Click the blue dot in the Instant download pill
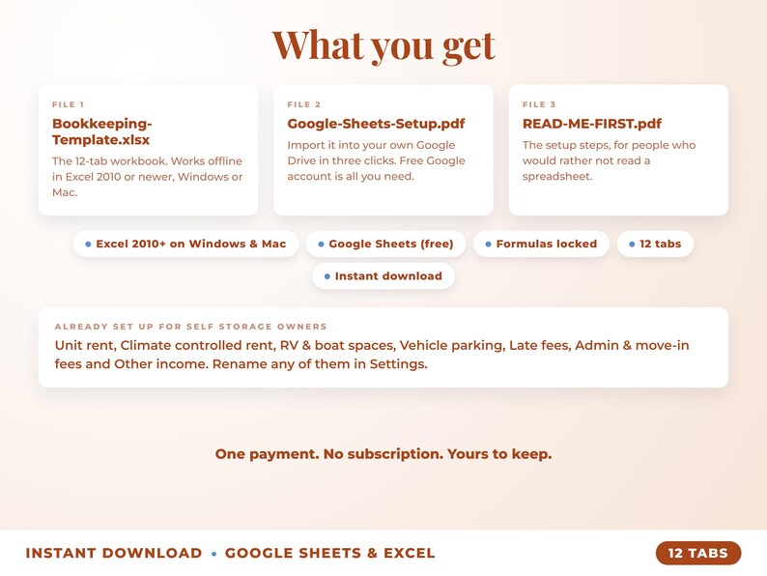The image size is (767, 576). click(327, 276)
